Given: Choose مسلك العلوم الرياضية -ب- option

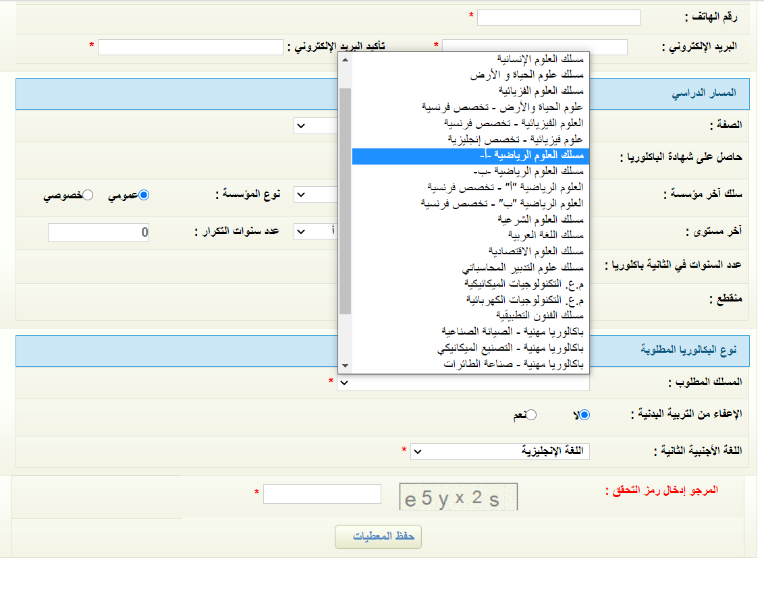Looking at the screenshot, I should tap(470, 172).
